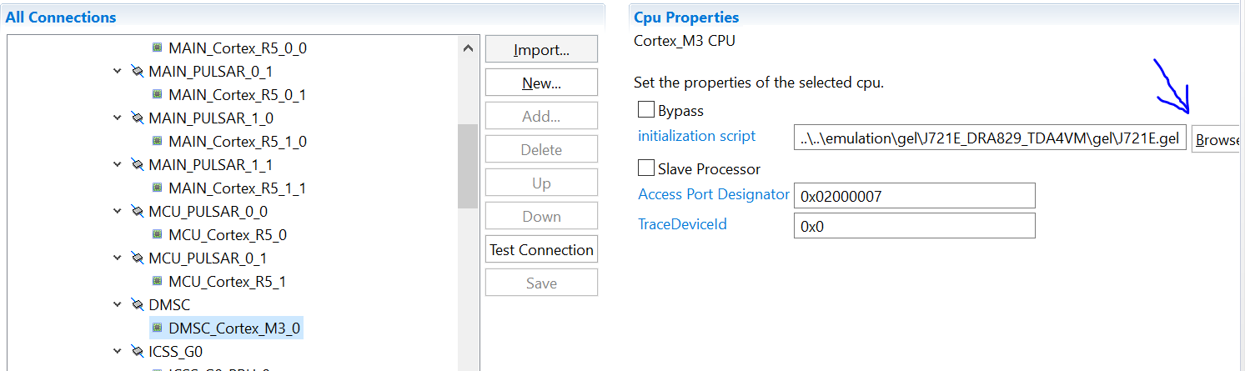
Task: Click the Access Port Designator field
Action: [x=914, y=196]
